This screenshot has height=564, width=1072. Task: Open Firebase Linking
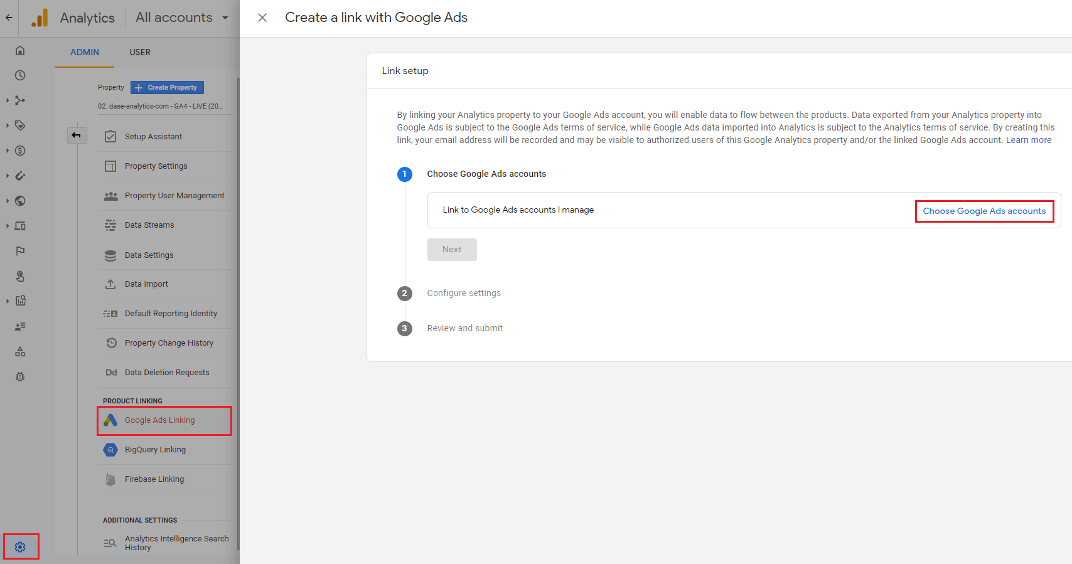coord(165,479)
